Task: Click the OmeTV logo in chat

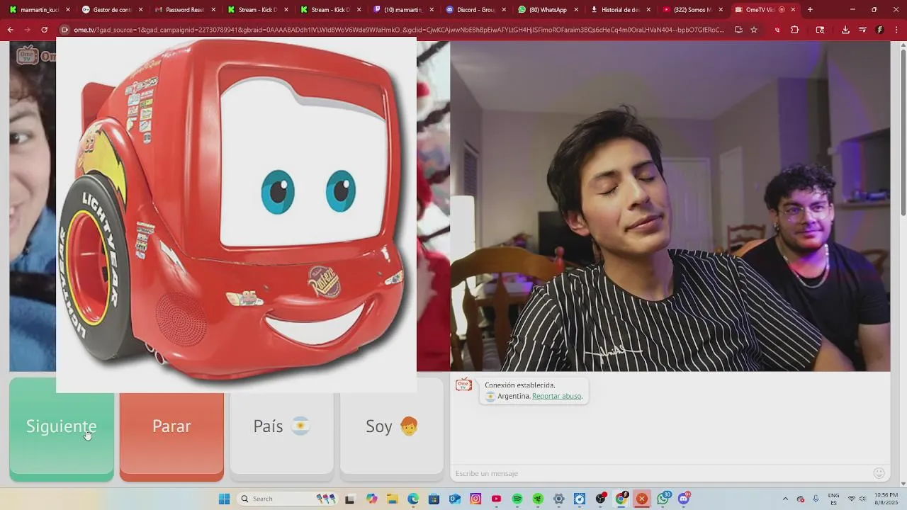Action: coord(463,385)
